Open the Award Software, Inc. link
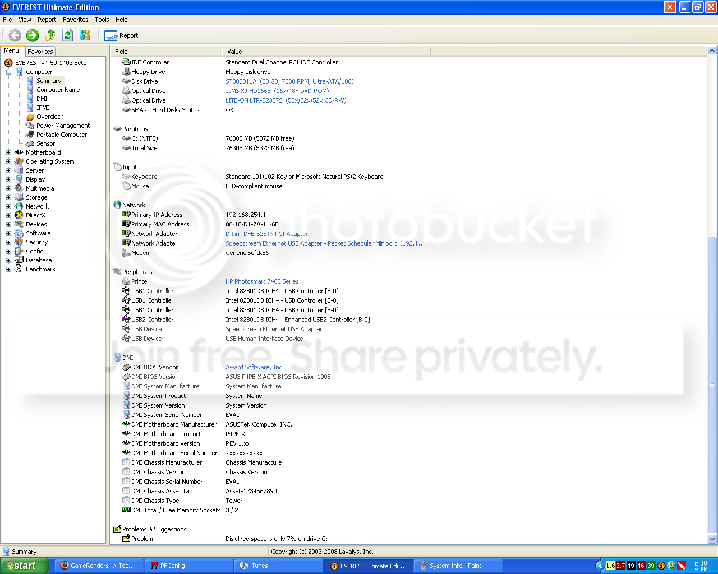Screen dimensions: 718x574 coord(254,367)
